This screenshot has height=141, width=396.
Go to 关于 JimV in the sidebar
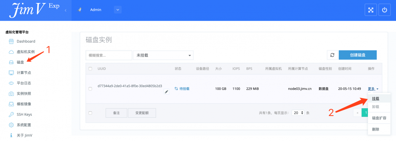tap(24, 136)
